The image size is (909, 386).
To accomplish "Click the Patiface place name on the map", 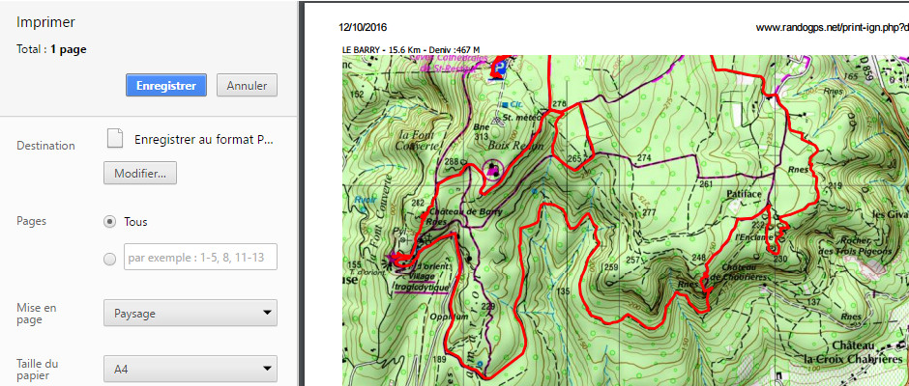I will click(x=746, y=194).
